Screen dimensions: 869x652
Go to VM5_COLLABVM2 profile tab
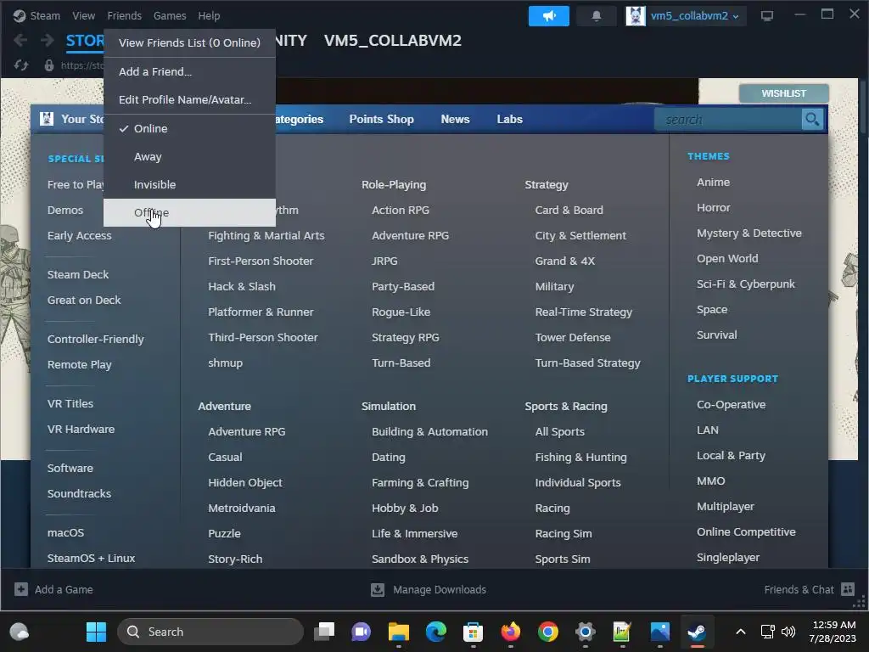[392, 41]
